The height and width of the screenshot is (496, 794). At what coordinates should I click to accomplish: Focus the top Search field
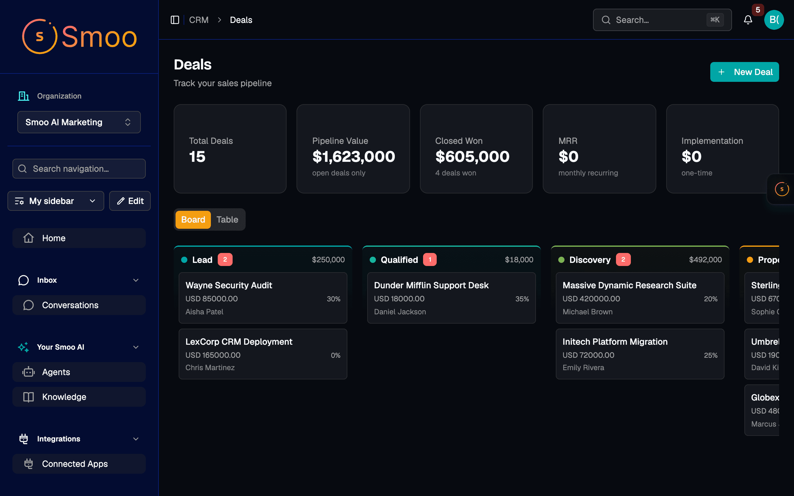pos(662,20)
